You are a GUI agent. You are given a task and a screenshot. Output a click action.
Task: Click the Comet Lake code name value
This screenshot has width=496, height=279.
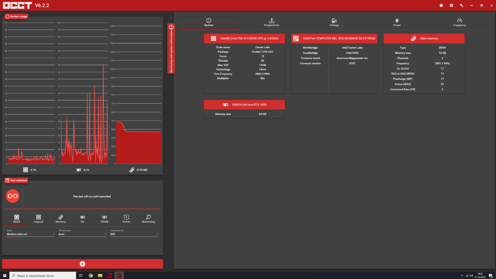[x=262, y=47]
